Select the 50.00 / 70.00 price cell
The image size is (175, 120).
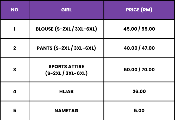point(139,70)
